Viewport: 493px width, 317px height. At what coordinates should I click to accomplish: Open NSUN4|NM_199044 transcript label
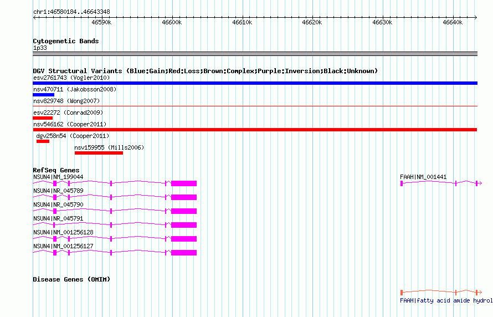click(58, 177)
